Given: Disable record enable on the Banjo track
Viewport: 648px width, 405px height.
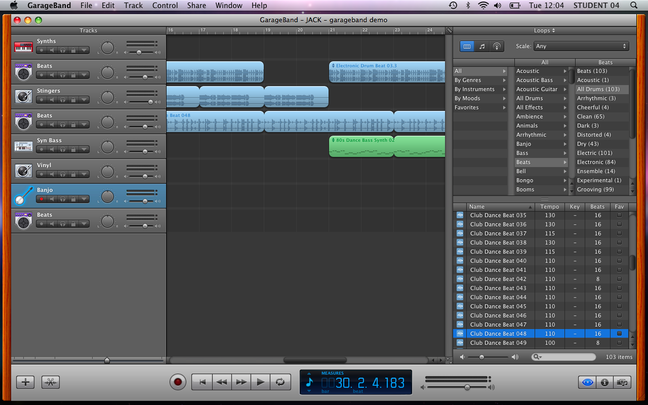Looking at the screenshot, I should [41, 199].
